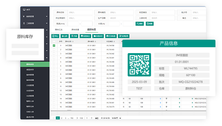
Task: Click the icon beside 工程管理 in sidebar
Action: coord(24,23)
